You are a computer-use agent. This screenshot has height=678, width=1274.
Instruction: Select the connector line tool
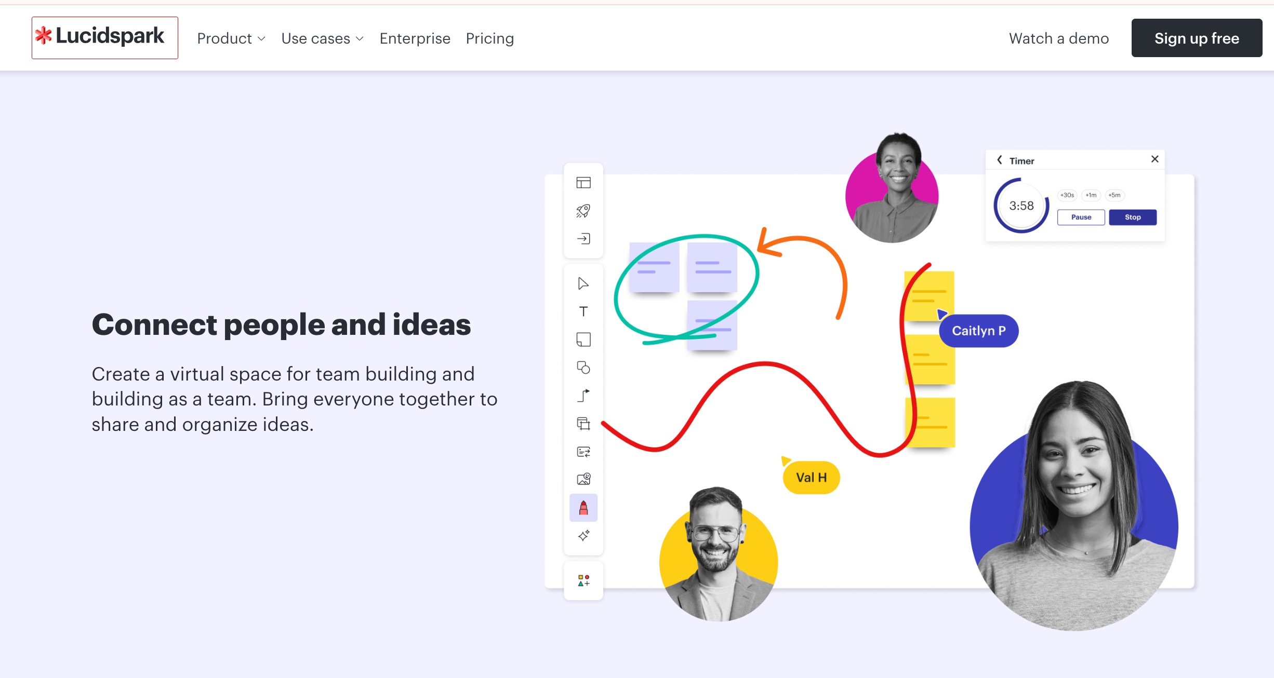pos(583,396)
